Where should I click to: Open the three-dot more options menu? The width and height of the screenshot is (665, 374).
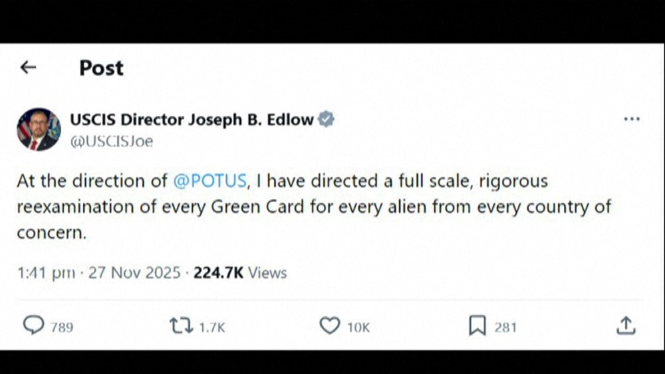(x=631, y=119)
